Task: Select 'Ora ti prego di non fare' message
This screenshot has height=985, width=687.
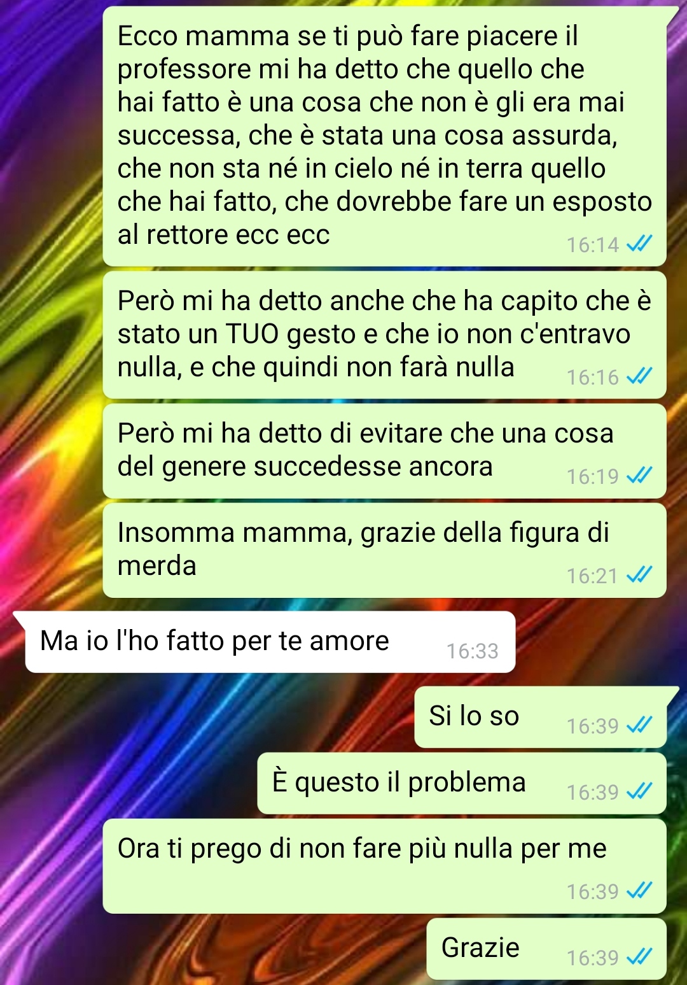Action: [x=384, y=866]
